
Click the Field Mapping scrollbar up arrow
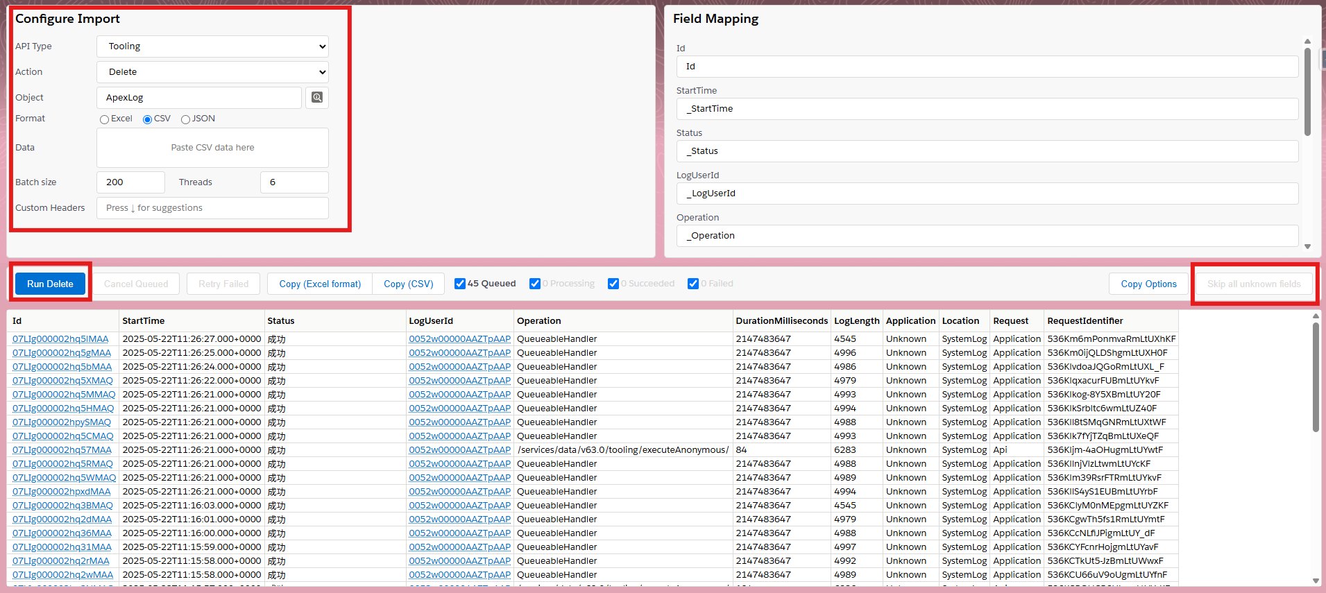coord(1308,42)
